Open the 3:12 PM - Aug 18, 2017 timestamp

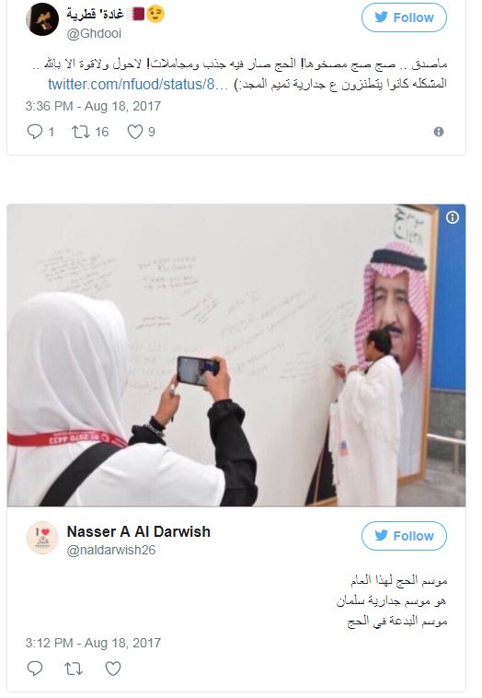pos(93,643)
